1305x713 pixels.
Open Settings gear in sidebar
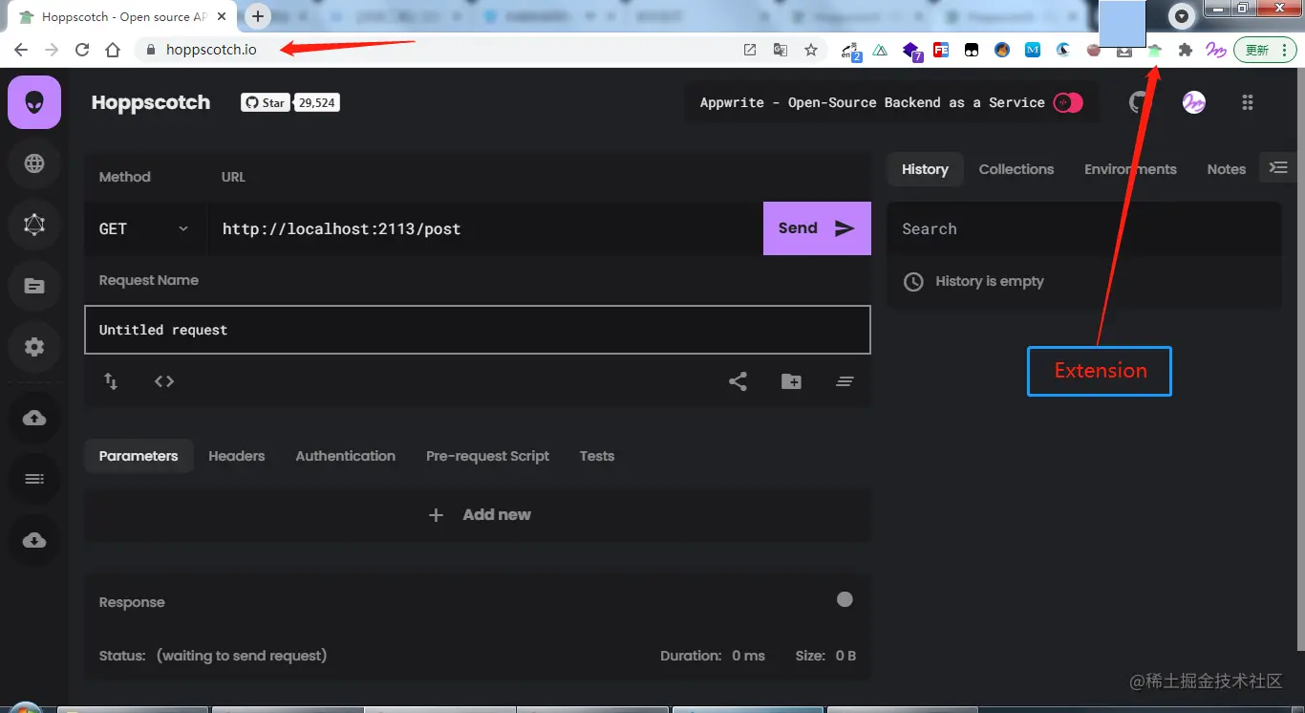pos(34,347)
